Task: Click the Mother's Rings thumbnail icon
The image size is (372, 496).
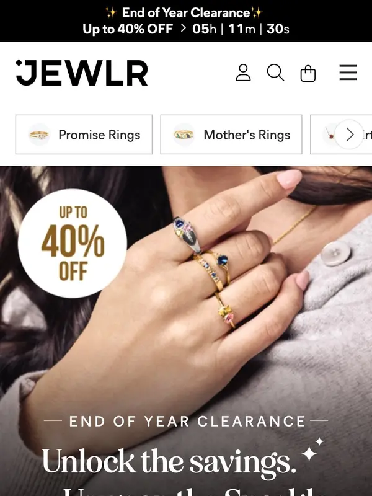Action: (184, 135)
